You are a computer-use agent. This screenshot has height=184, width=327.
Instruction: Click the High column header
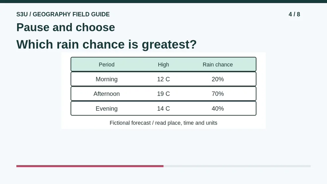[163, 65]
